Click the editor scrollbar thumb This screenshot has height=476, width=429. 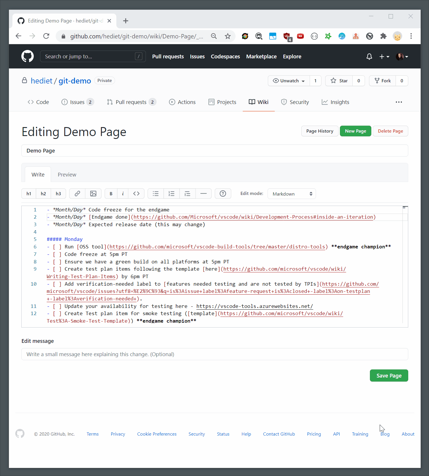405,207
